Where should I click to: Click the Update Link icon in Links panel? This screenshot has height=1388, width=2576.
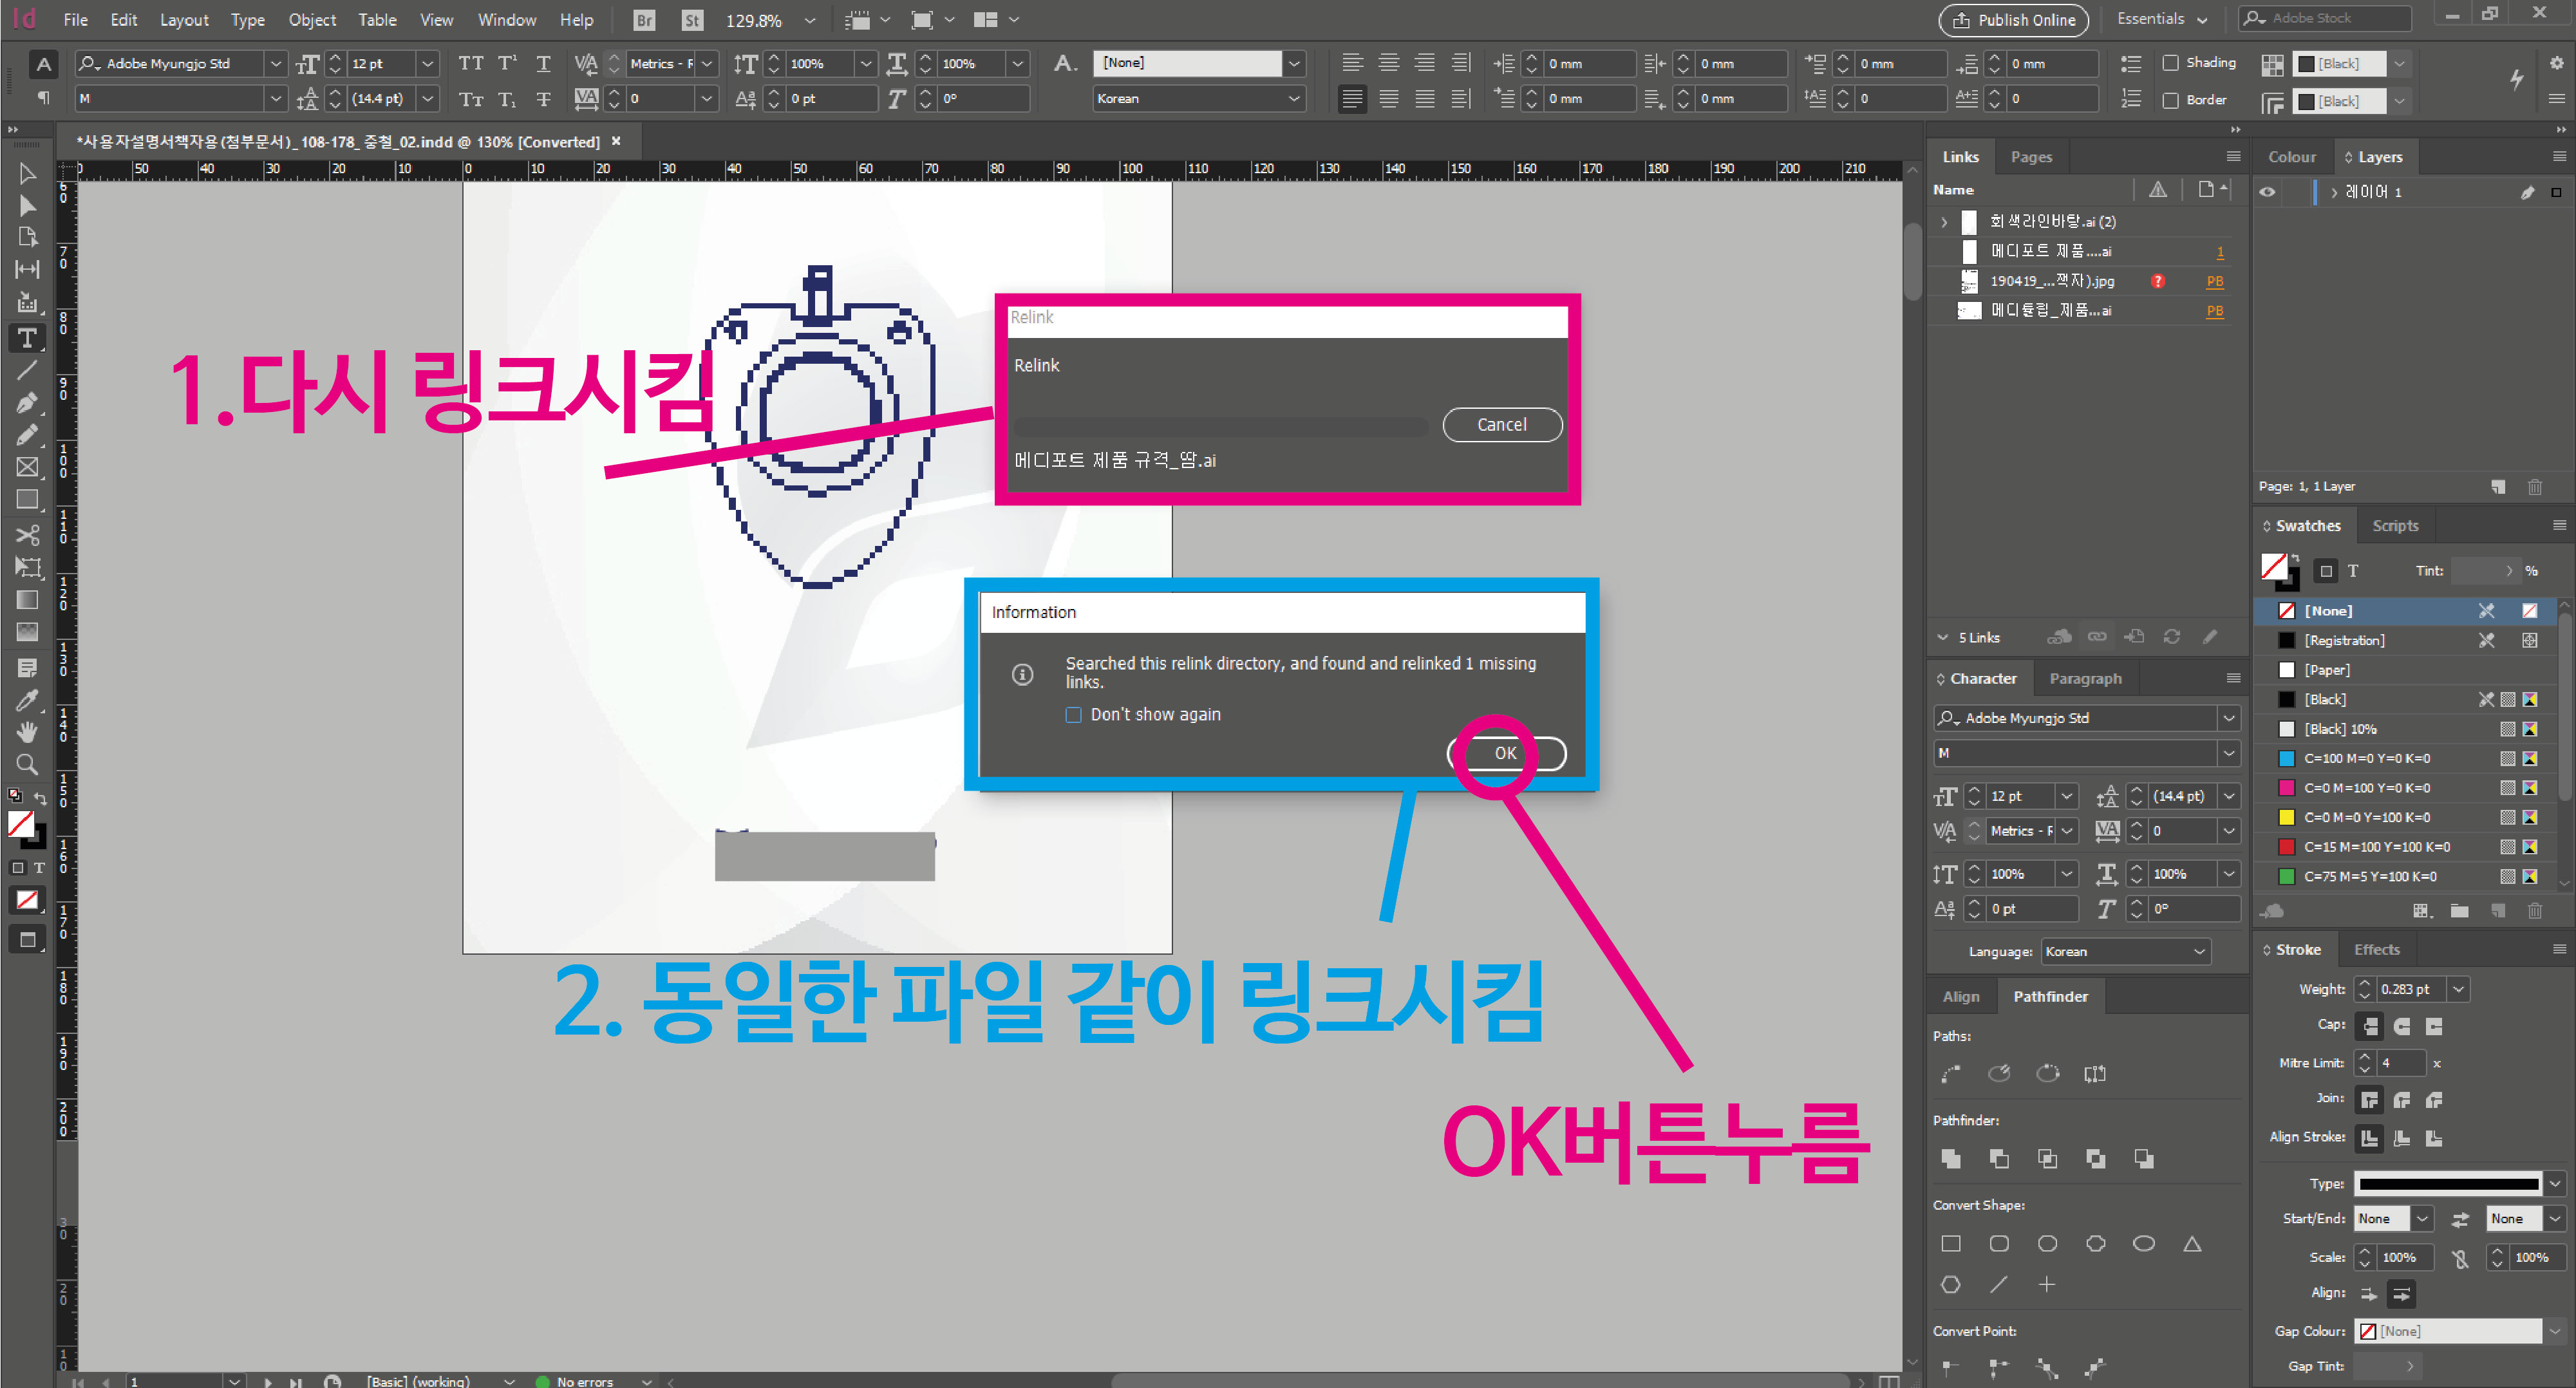click(x=2172, y=637)
